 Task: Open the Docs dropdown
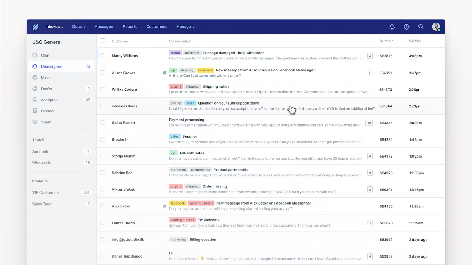click(78, 26)
